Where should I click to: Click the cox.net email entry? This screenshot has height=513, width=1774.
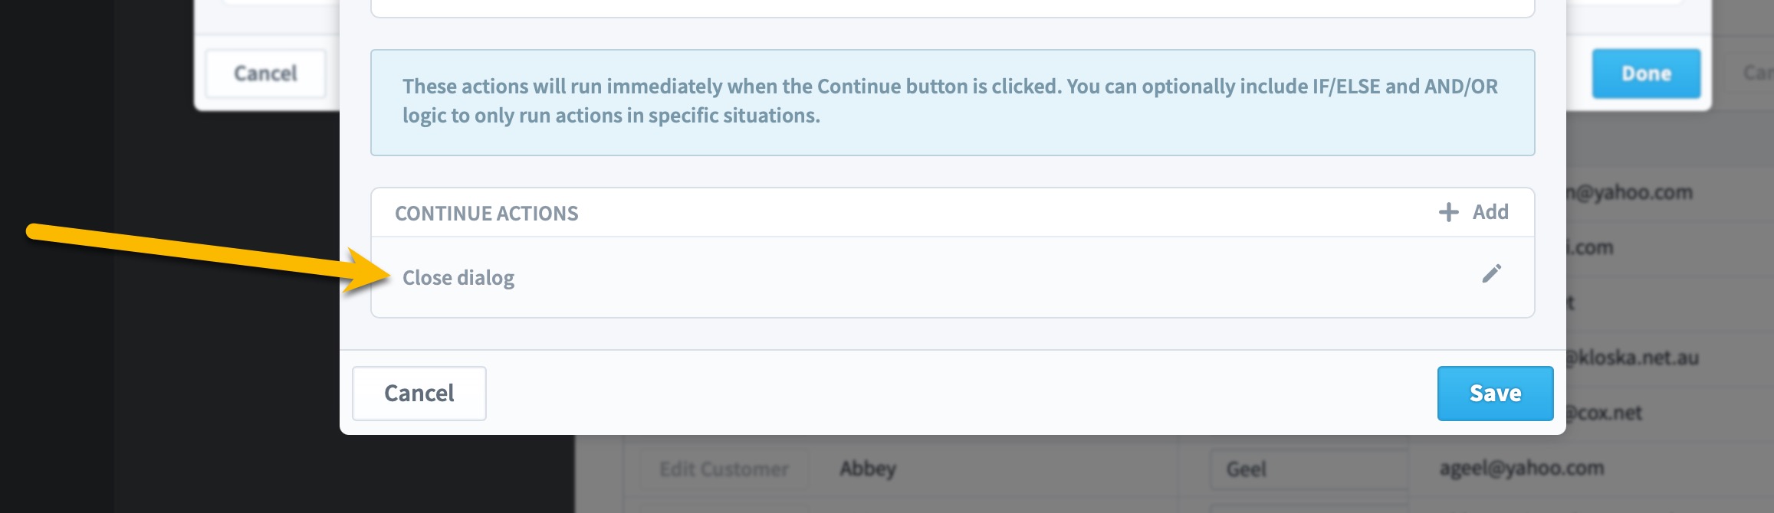(1604, 413)
